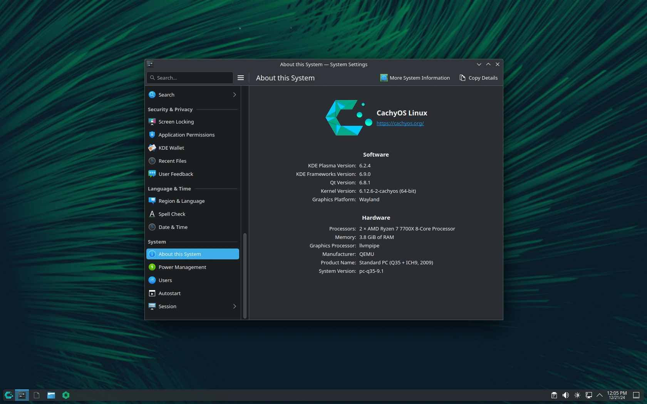
Task: Expand the Search category chevron
Action: tap(235, 95)
